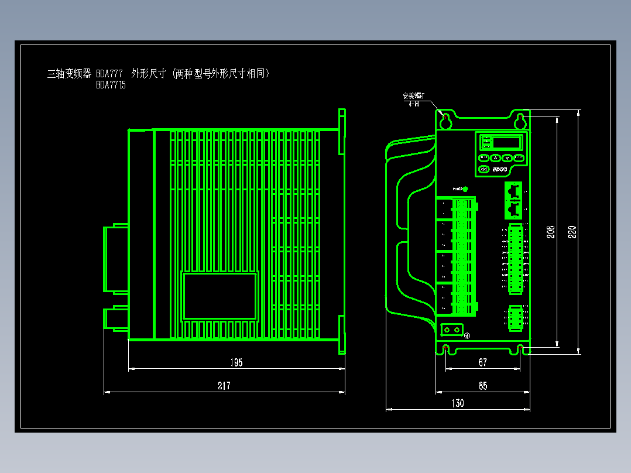Click the bottom-left mounting slot cross mark
Image resolution: width=631 pixels, height=473 pixels.
(x=445, y=347)
